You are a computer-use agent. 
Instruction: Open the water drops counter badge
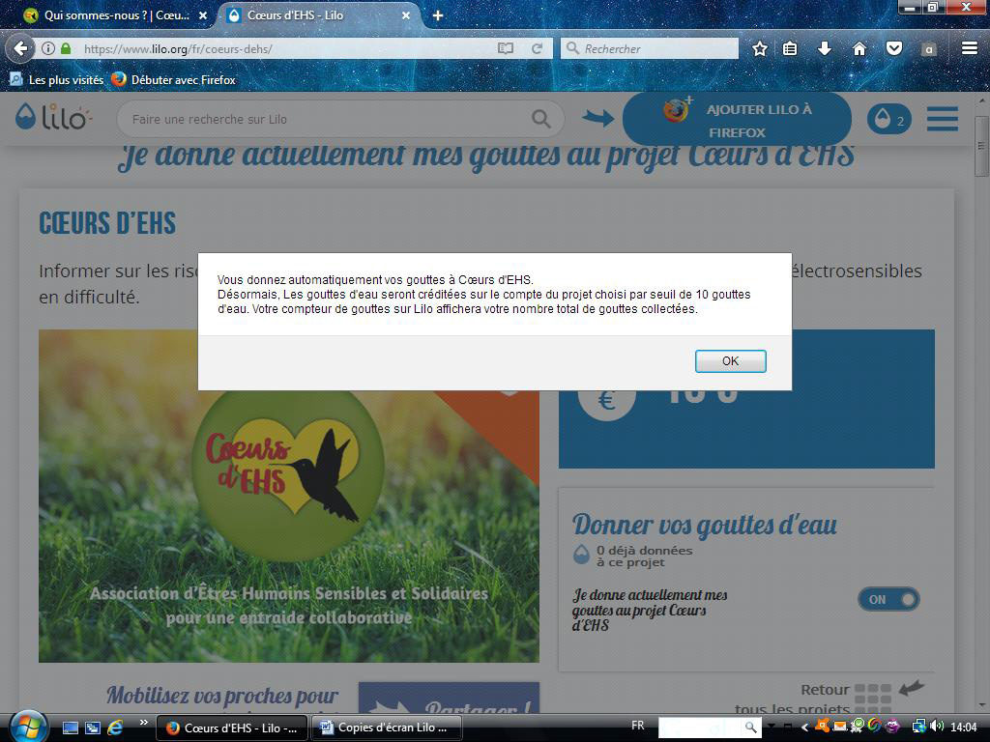pyautogui.click(x=889, y=119)
